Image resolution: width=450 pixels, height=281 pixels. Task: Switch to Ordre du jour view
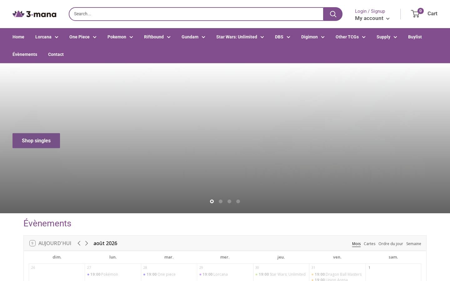[391, 244]
